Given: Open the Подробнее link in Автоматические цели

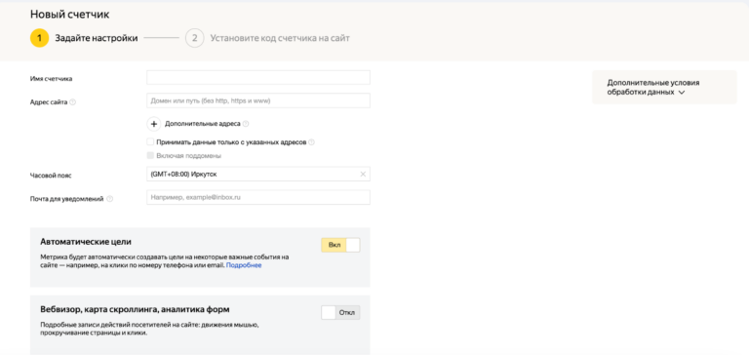Looking at the screenshot, I should pyautogui.click(x=244, y=265).
